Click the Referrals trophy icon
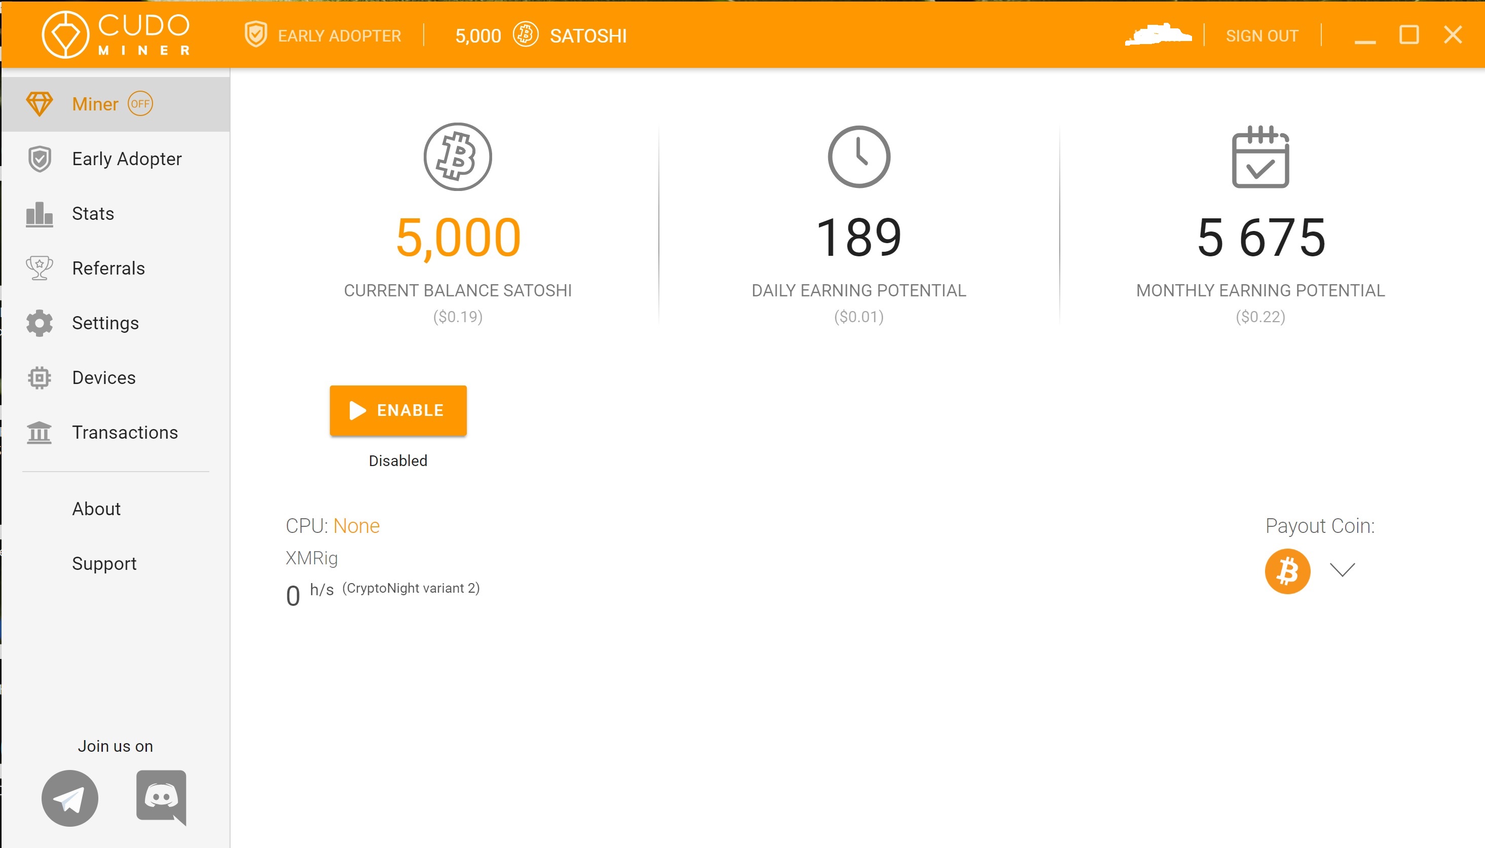 pos(40,268)
